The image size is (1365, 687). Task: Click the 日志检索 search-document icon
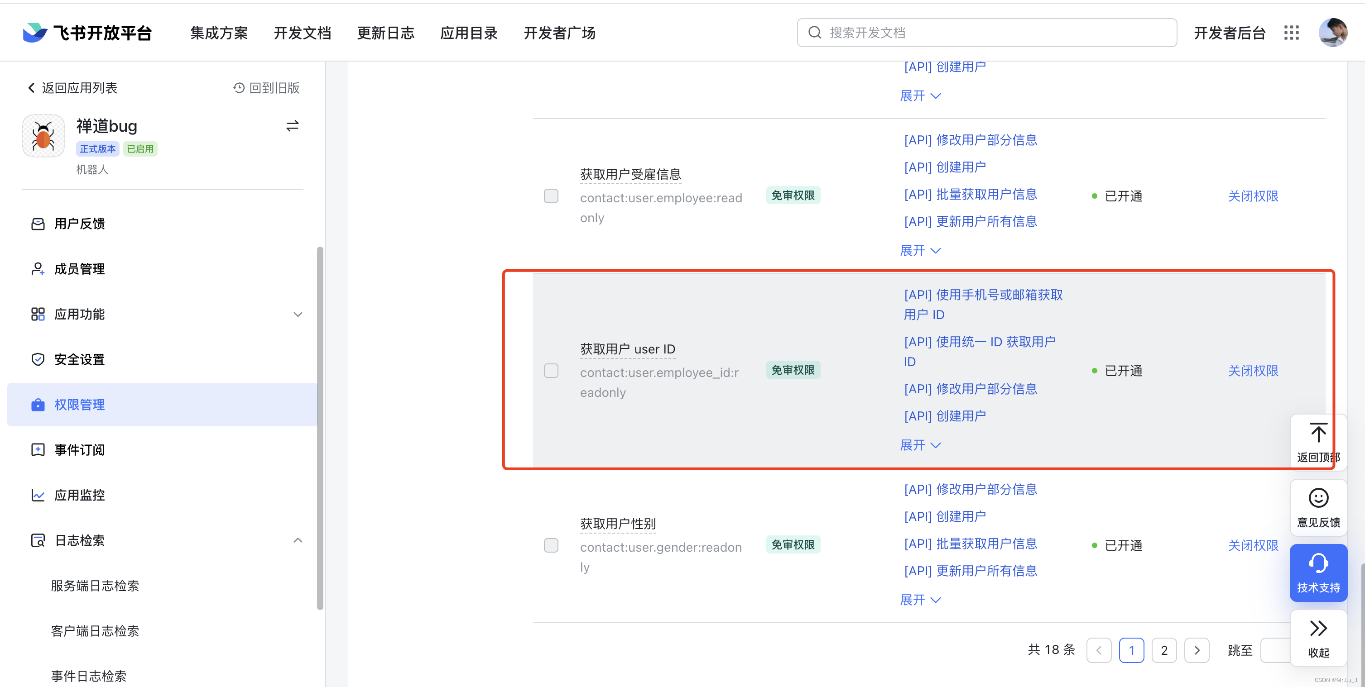tap(38, 540)
